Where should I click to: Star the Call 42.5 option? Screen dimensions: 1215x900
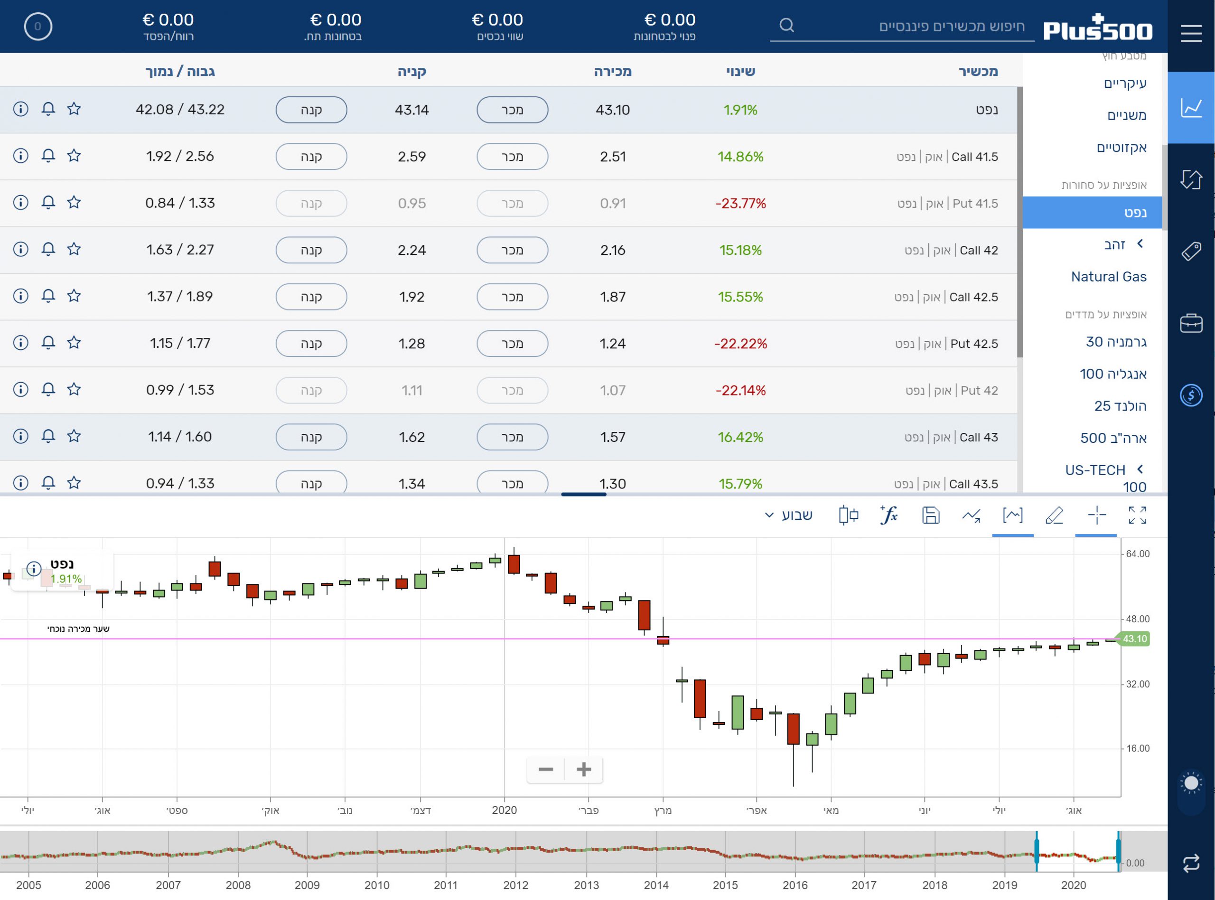click(x=74, y=296)
